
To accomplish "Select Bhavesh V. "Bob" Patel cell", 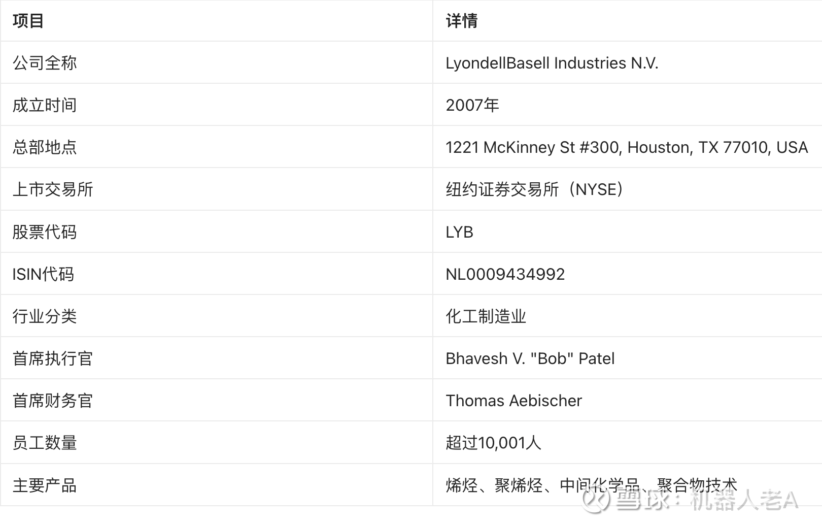I will click(530, 358).
